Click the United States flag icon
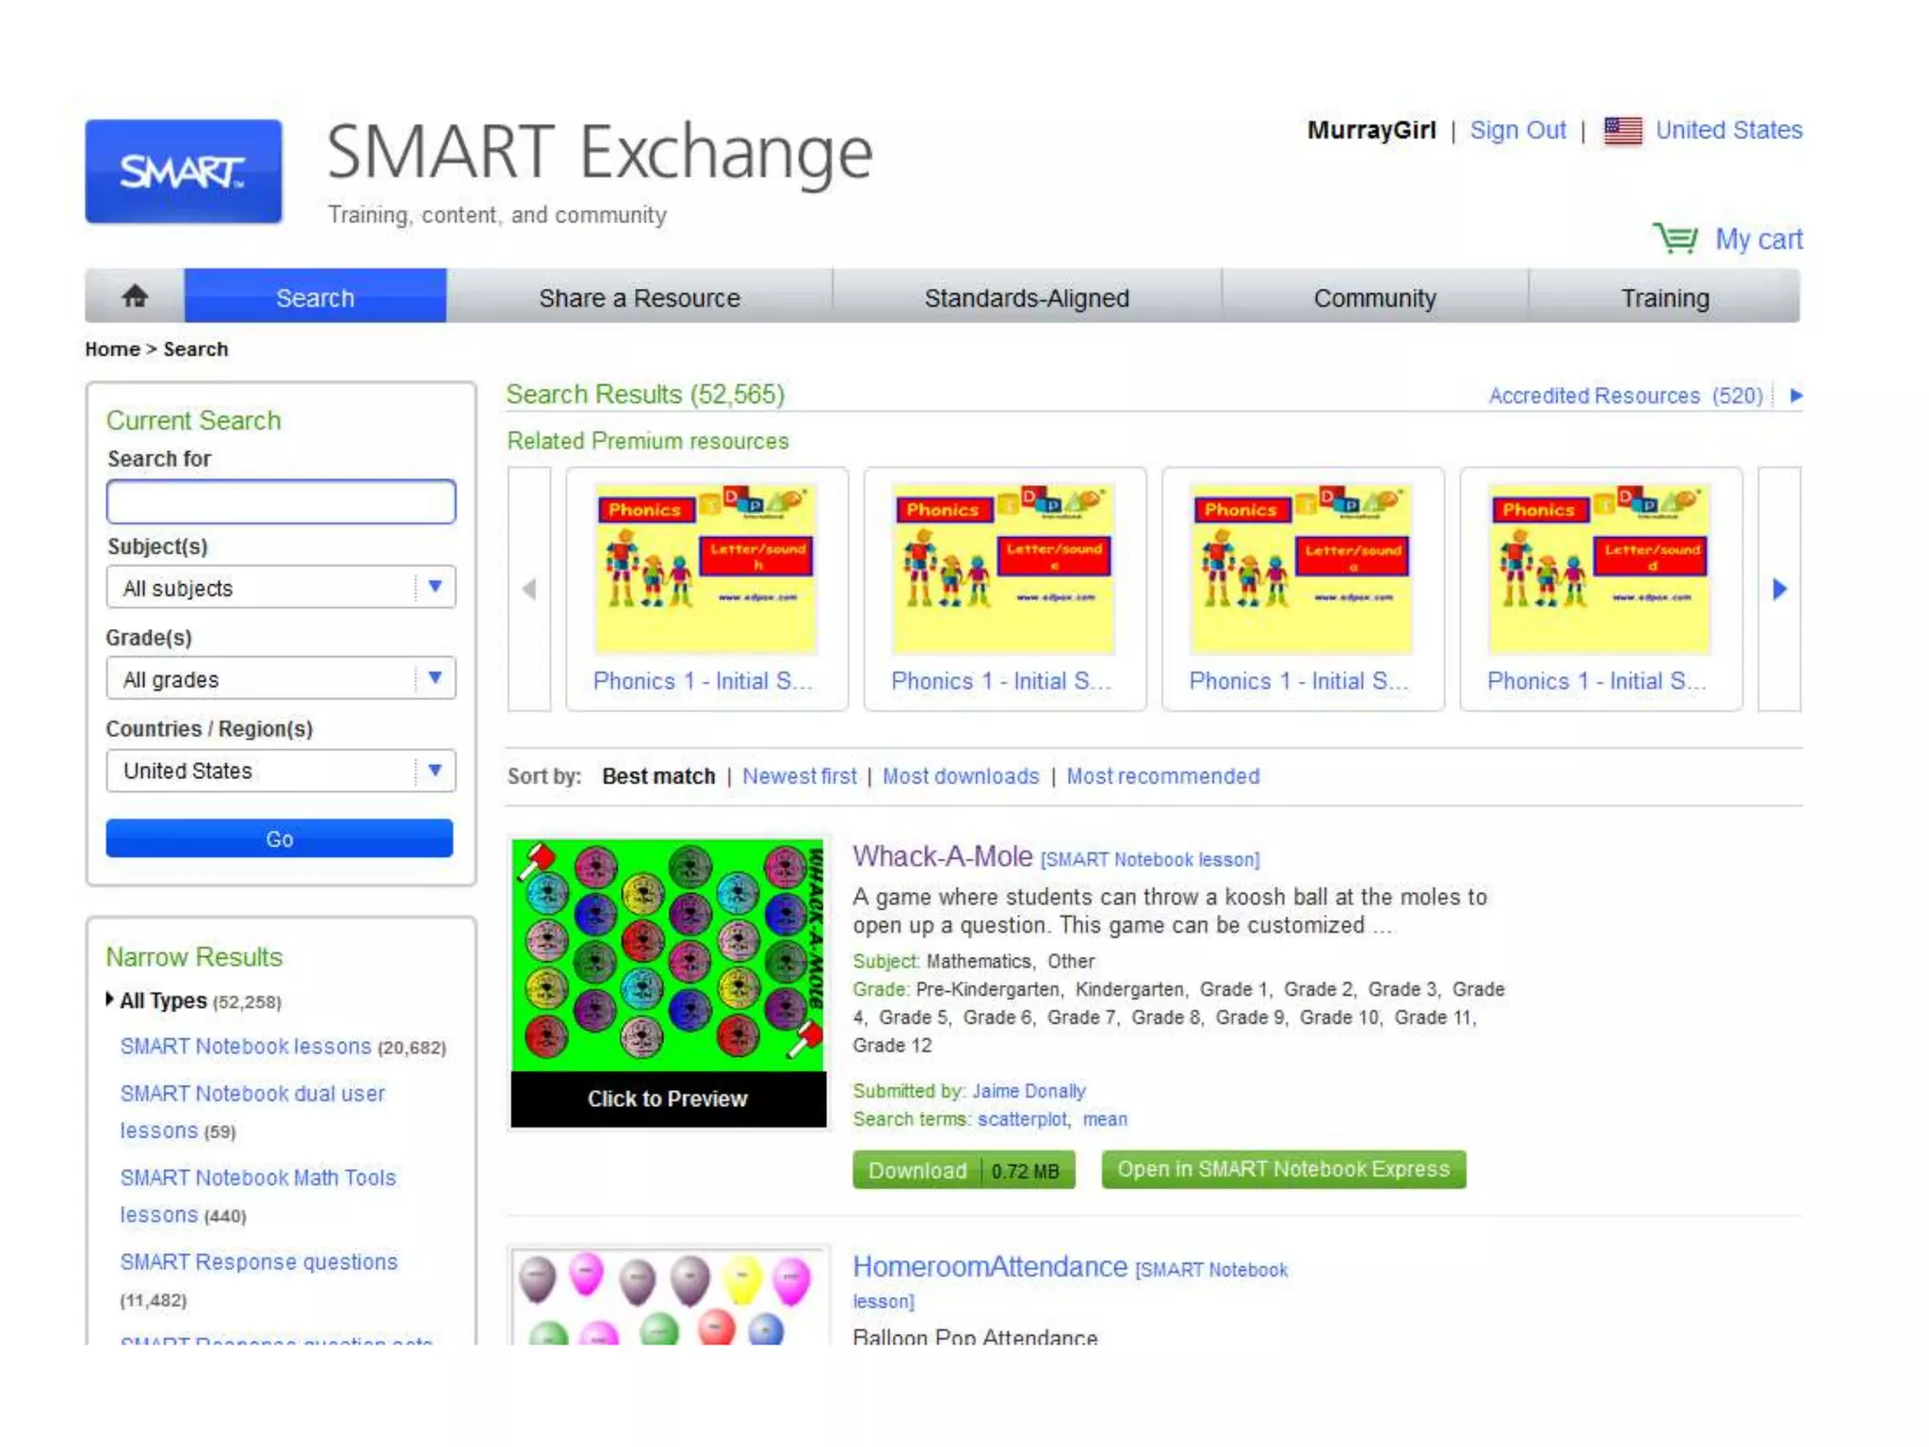The image size is (1929, 1447). pyautogui.click(x=1622, y=130)
